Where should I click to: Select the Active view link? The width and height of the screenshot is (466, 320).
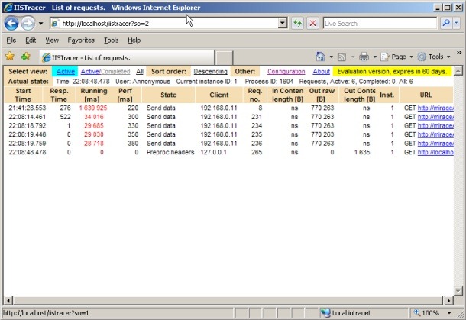[66, 71]
